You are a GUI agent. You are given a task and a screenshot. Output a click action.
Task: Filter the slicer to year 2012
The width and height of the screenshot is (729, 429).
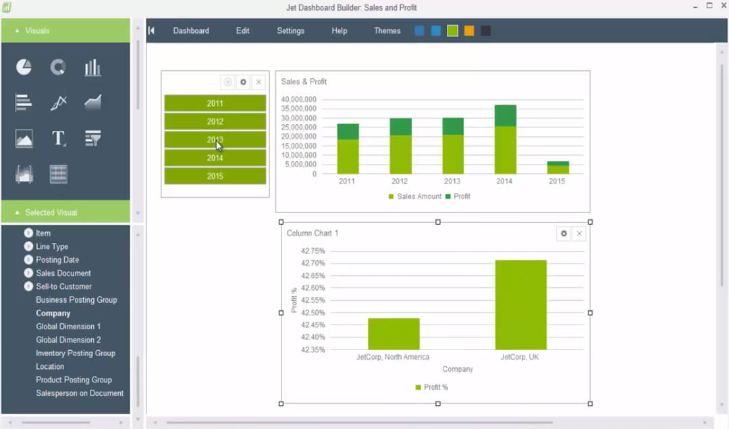tap(215, 121)
